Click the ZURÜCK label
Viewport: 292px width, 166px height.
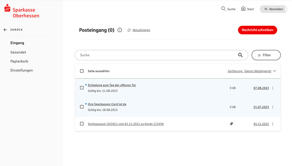(x=16, y=30)
